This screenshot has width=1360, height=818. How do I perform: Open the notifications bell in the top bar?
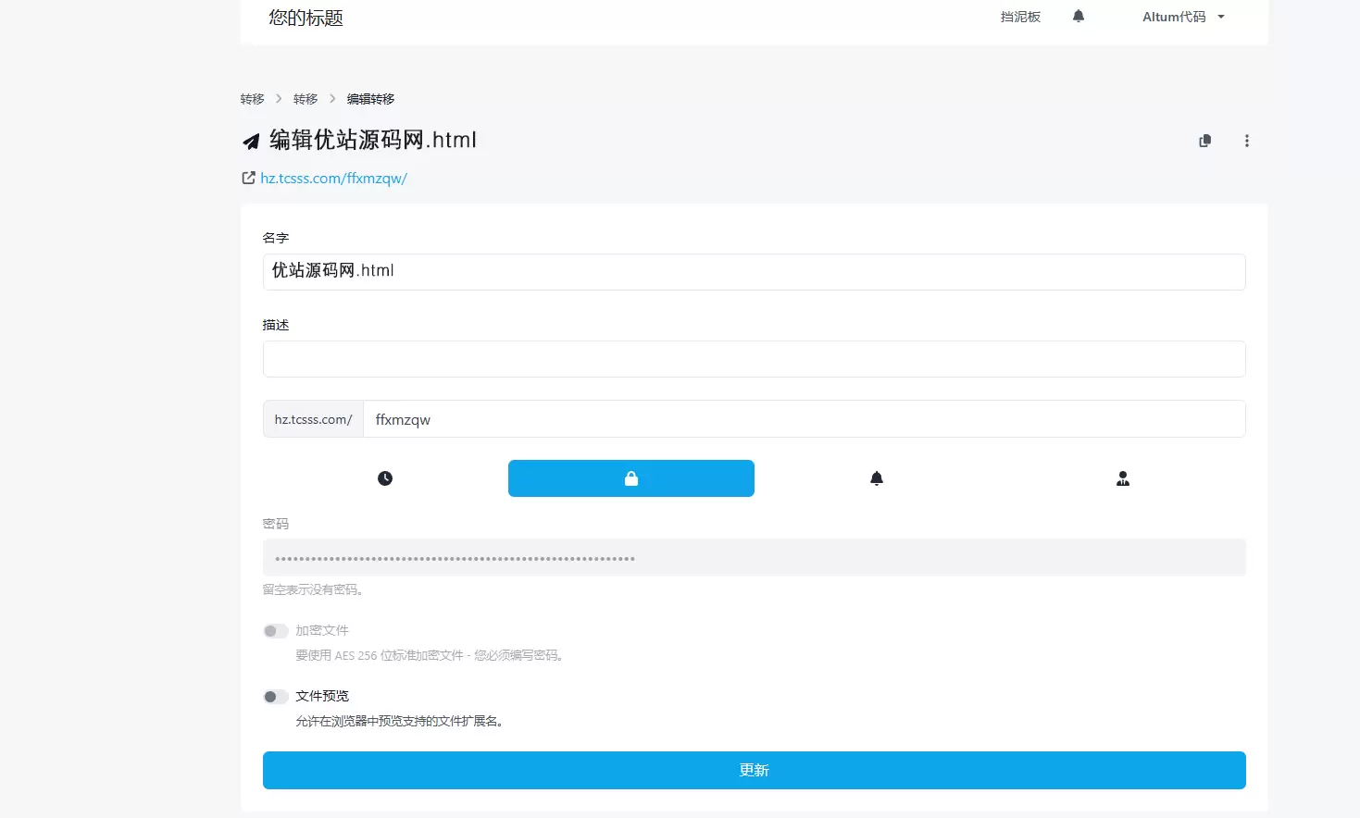(1079, 17)
